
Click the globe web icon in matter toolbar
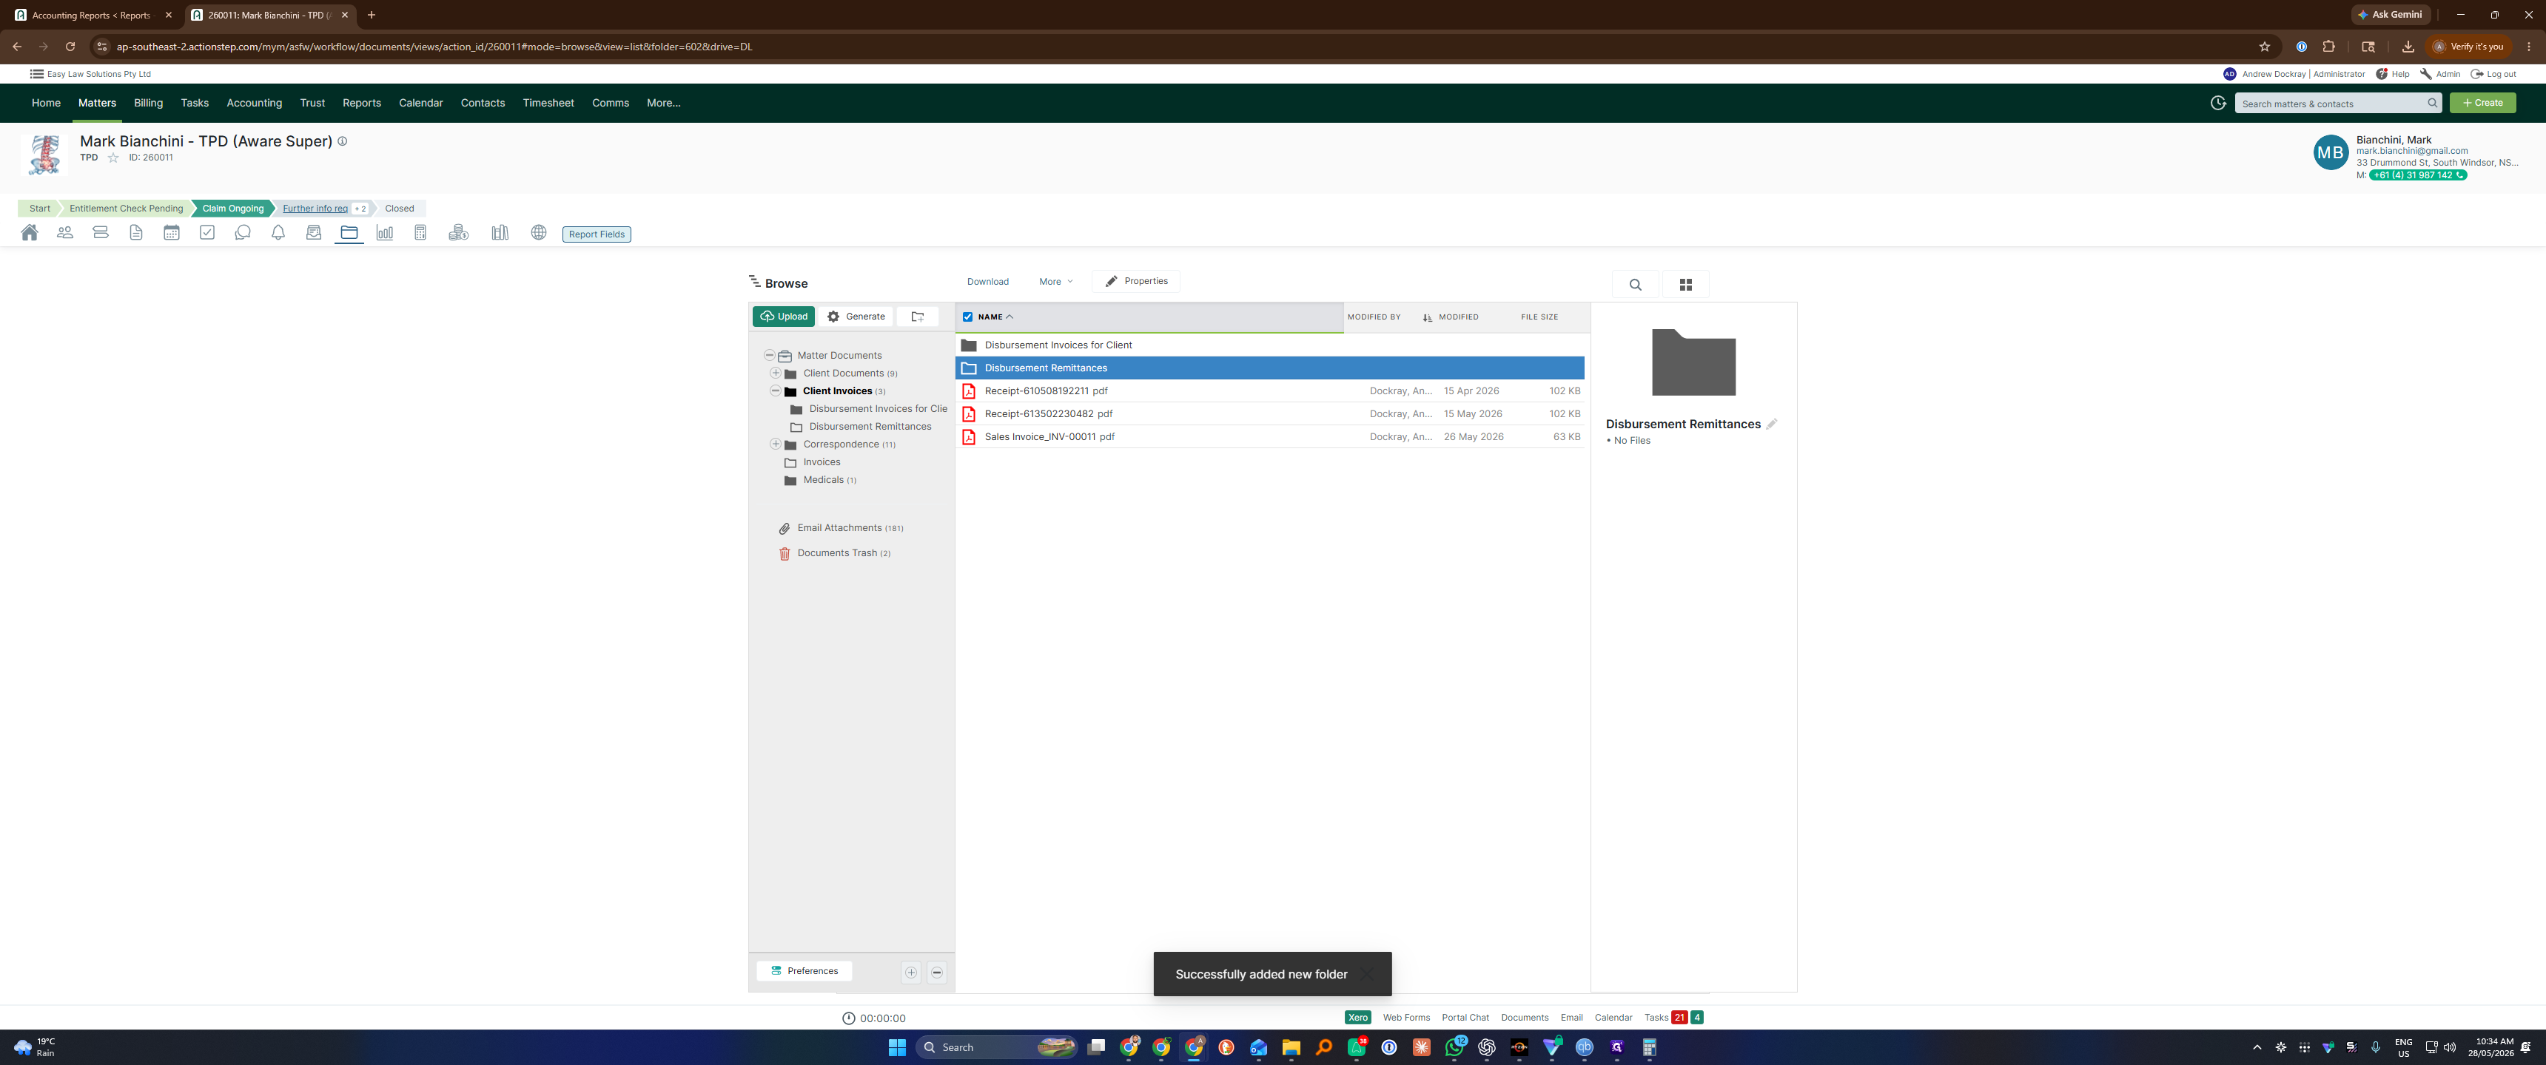point(539,233)
